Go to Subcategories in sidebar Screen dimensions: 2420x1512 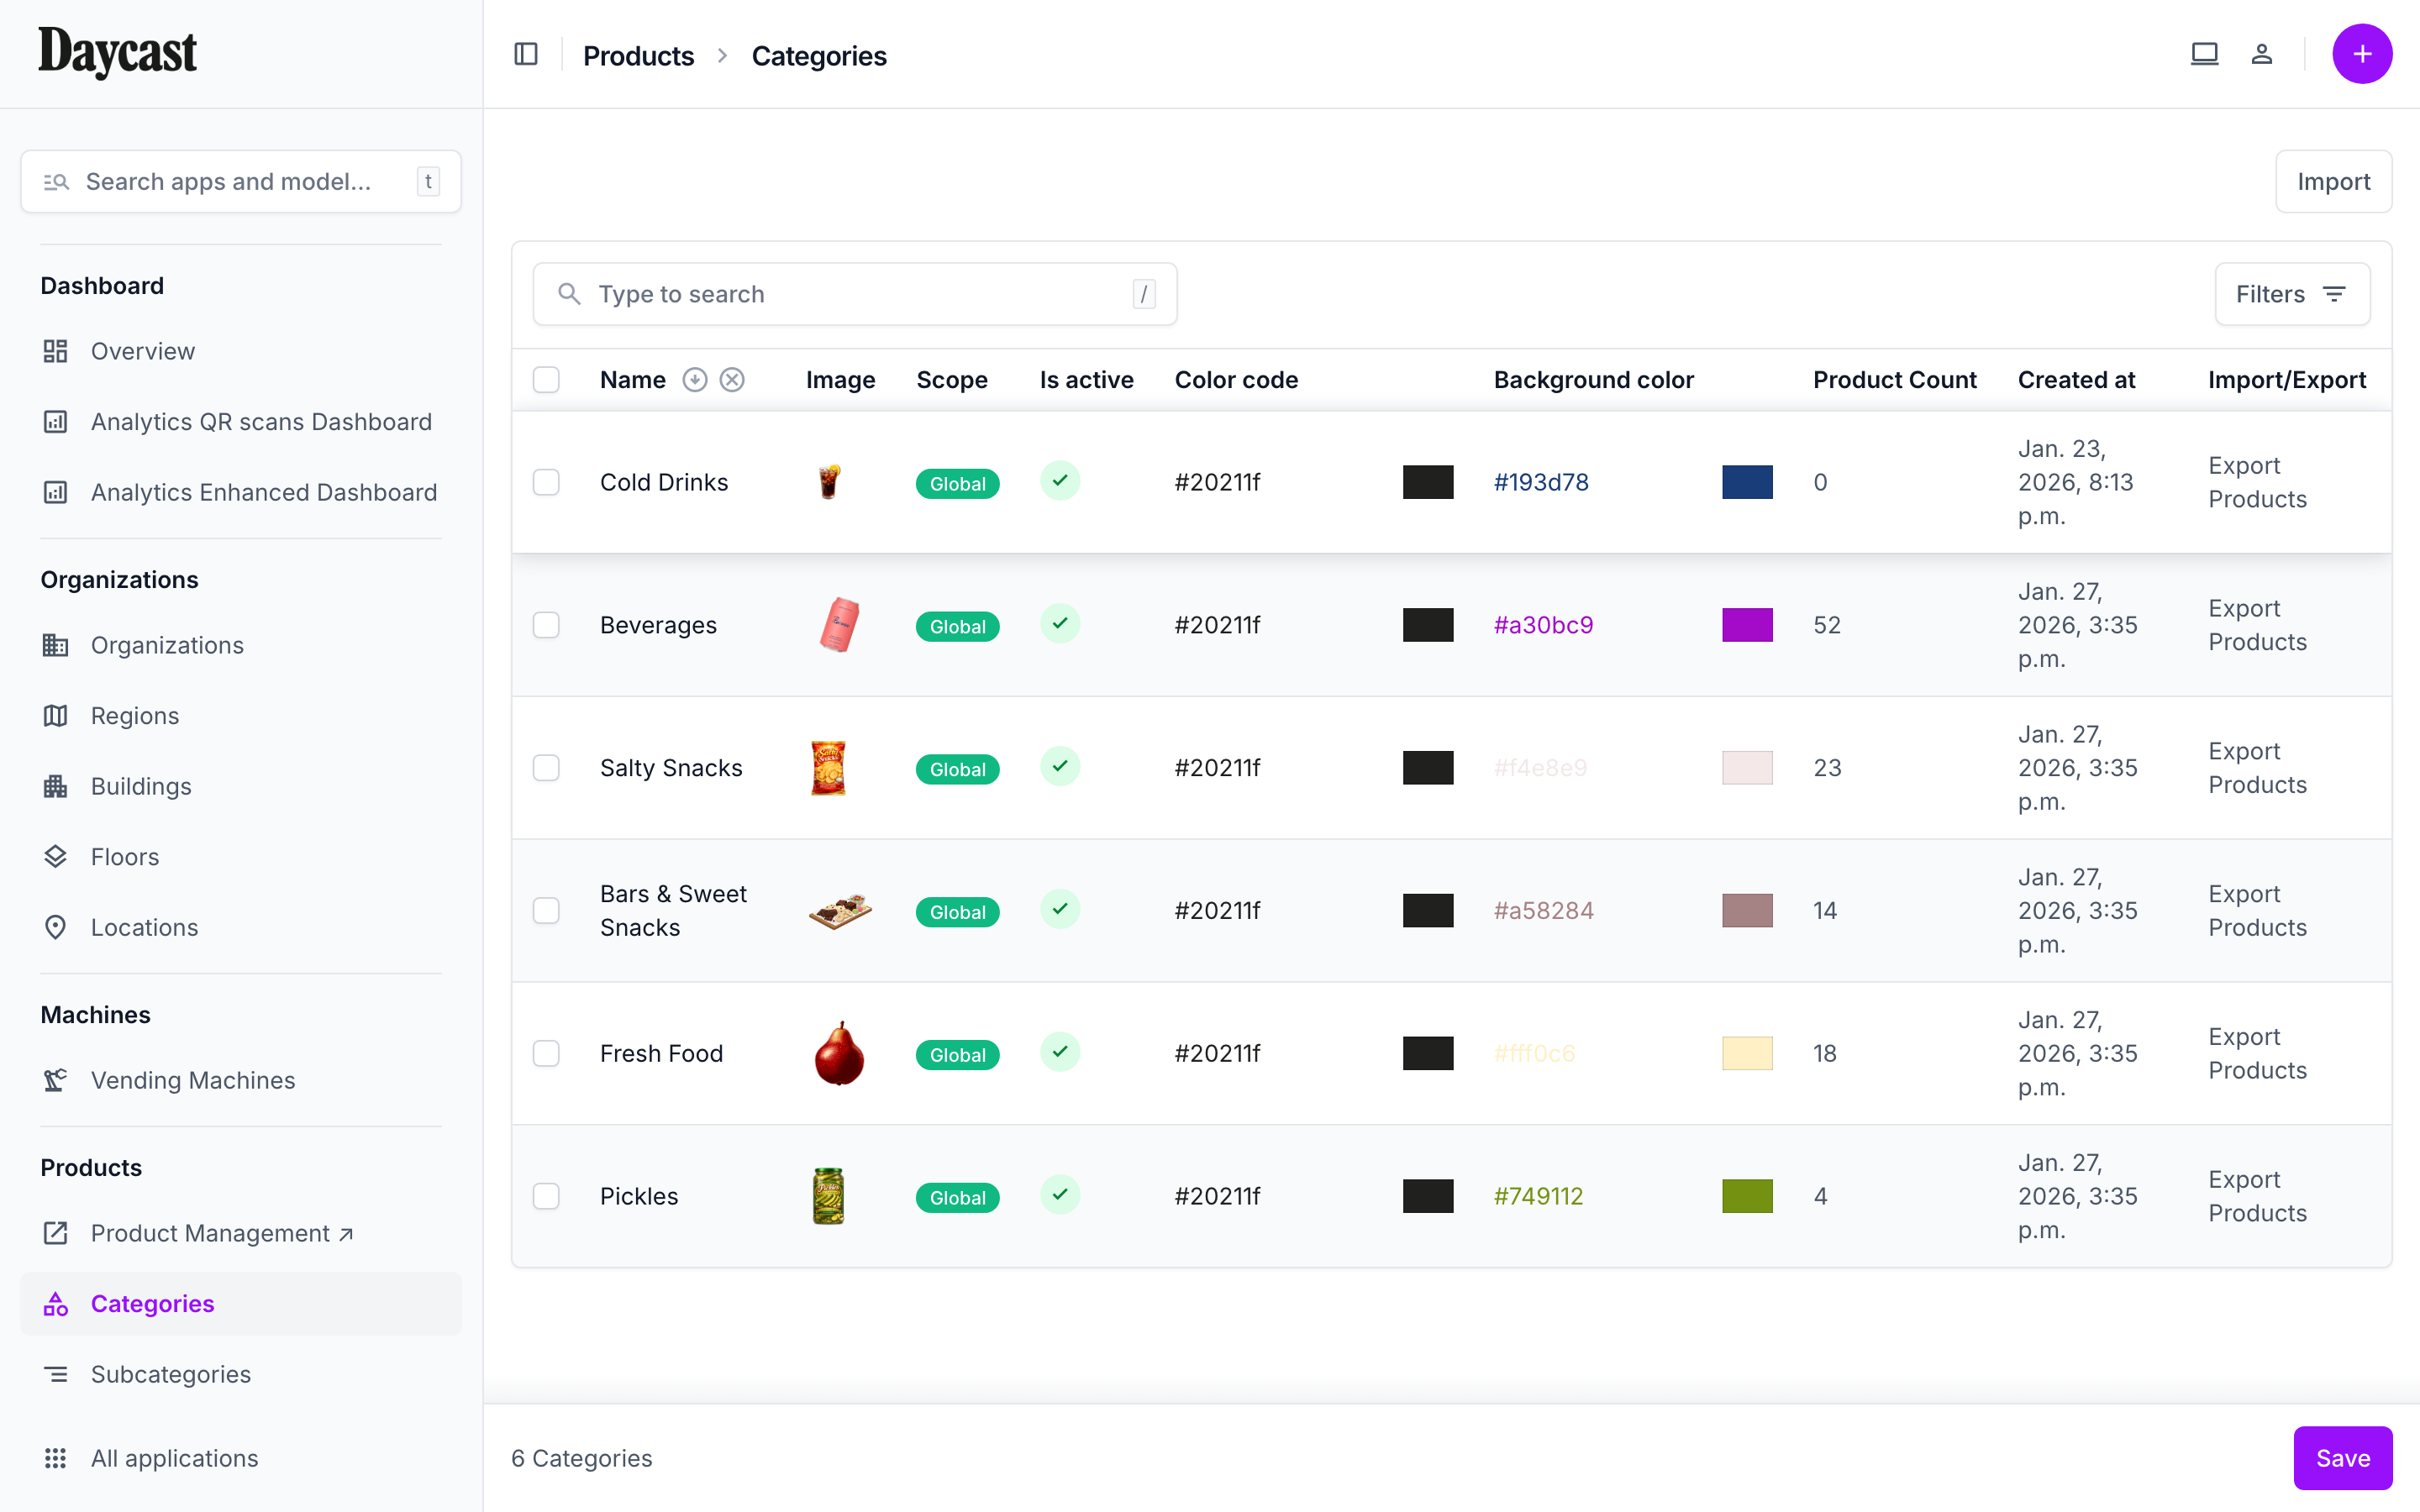tap(170, 1374)
